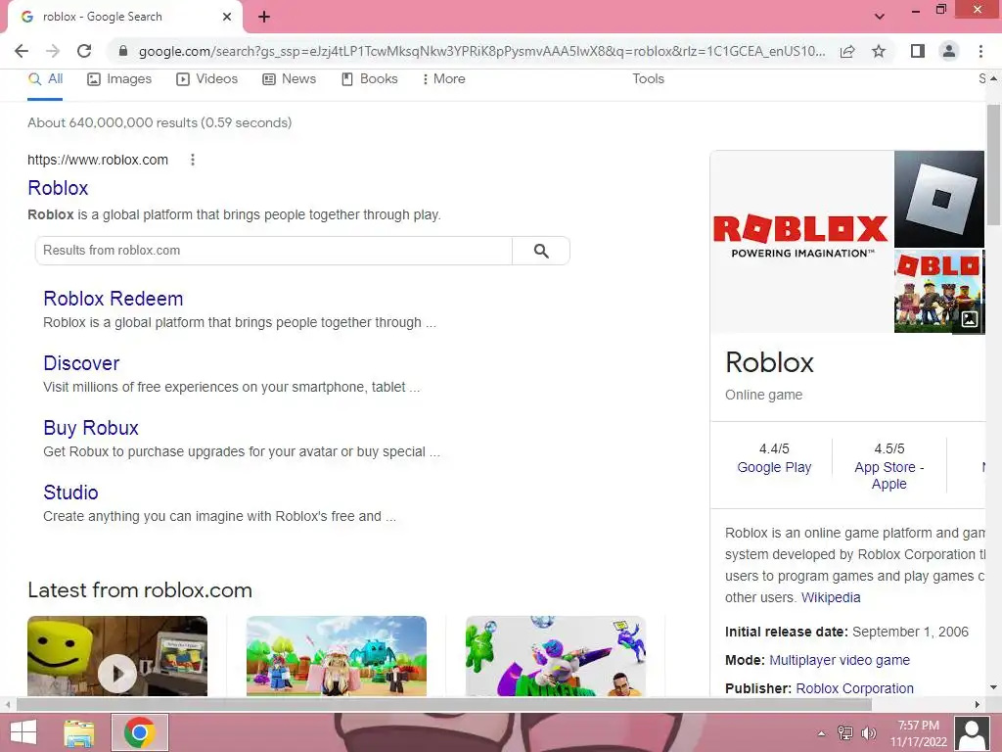Open the Roblox characters image thumbnail
The height and width of the screenshot is (752, 1002).
[x=939, y=292]
